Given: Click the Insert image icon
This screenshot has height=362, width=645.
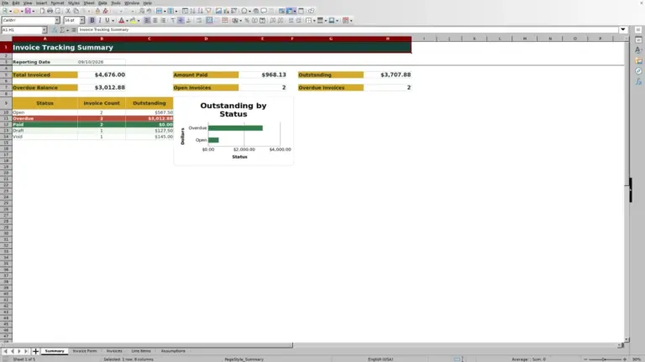Looking at the screenshot, I should point(218,11).
